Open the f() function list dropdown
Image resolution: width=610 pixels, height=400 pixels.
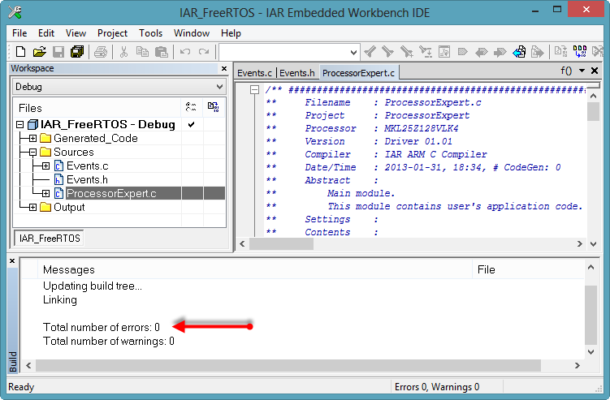582,71
